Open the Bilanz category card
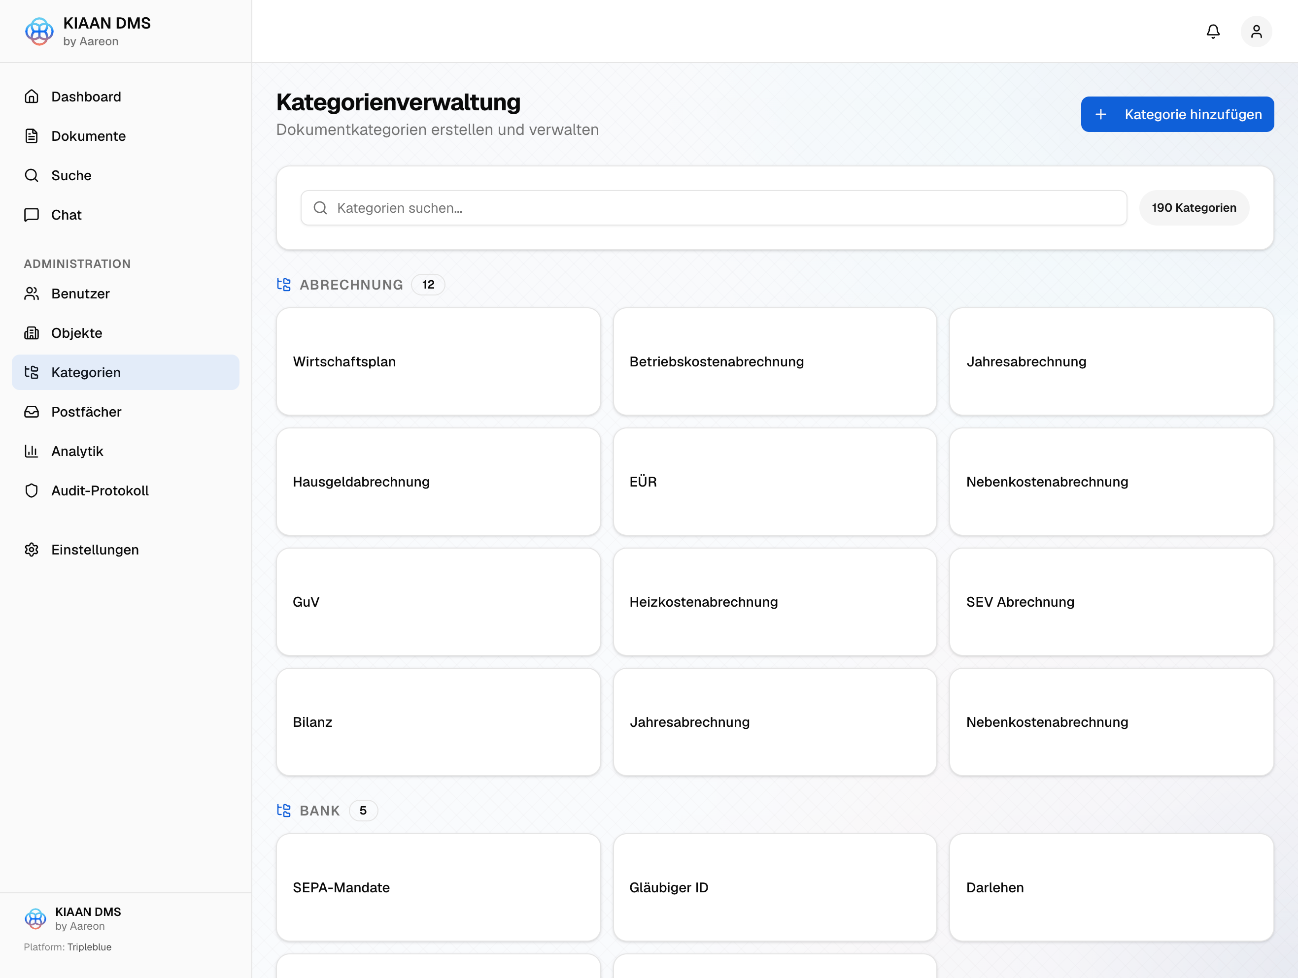This screenshot has height=978, width=1298. pyautogui.click(x=439, y=722)
